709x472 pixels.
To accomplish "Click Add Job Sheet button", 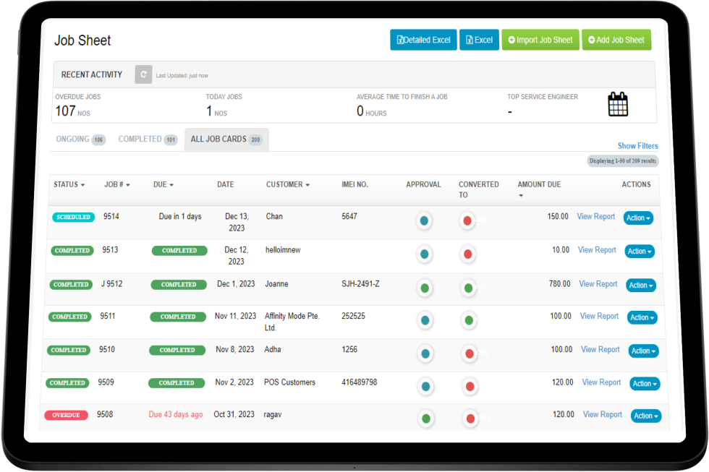I will pyautogui.click(x=616, y=40).
